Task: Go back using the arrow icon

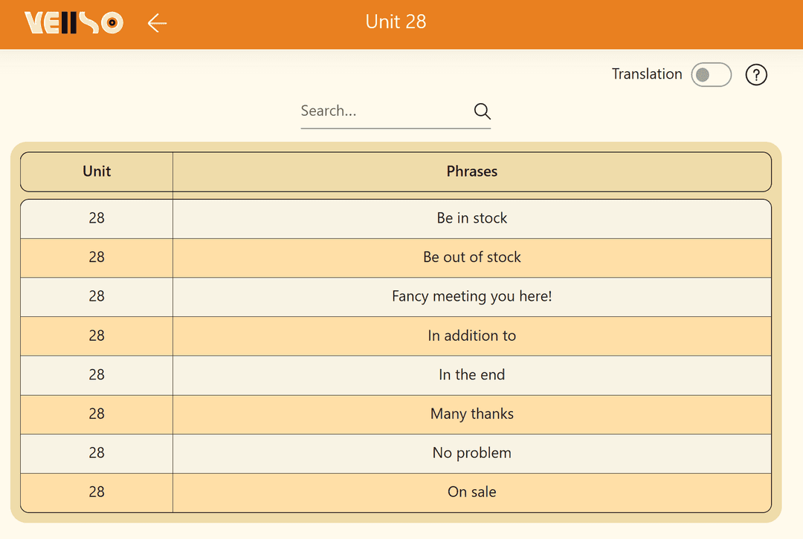Action: pos(157,23)
